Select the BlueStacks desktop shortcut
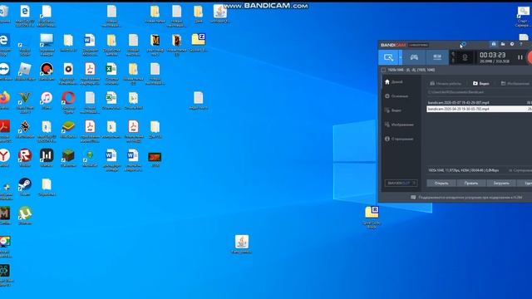This screenshot has height=299, width=532. (x=68, y=129)
